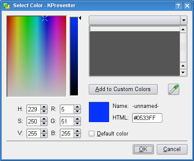Viewport: 194px width, 161px height.
Task: Decrease the V value with down arrow
Action: (44, 136)
